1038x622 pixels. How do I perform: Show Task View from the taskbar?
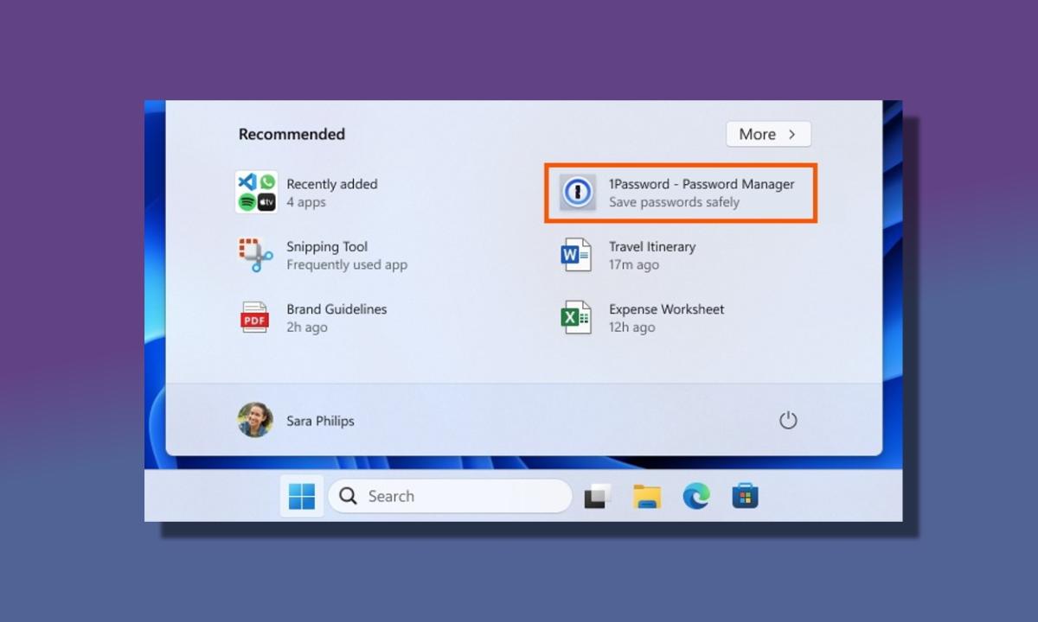coord(597,496)
